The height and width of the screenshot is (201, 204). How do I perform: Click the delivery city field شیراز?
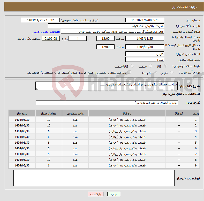point(145,59)
